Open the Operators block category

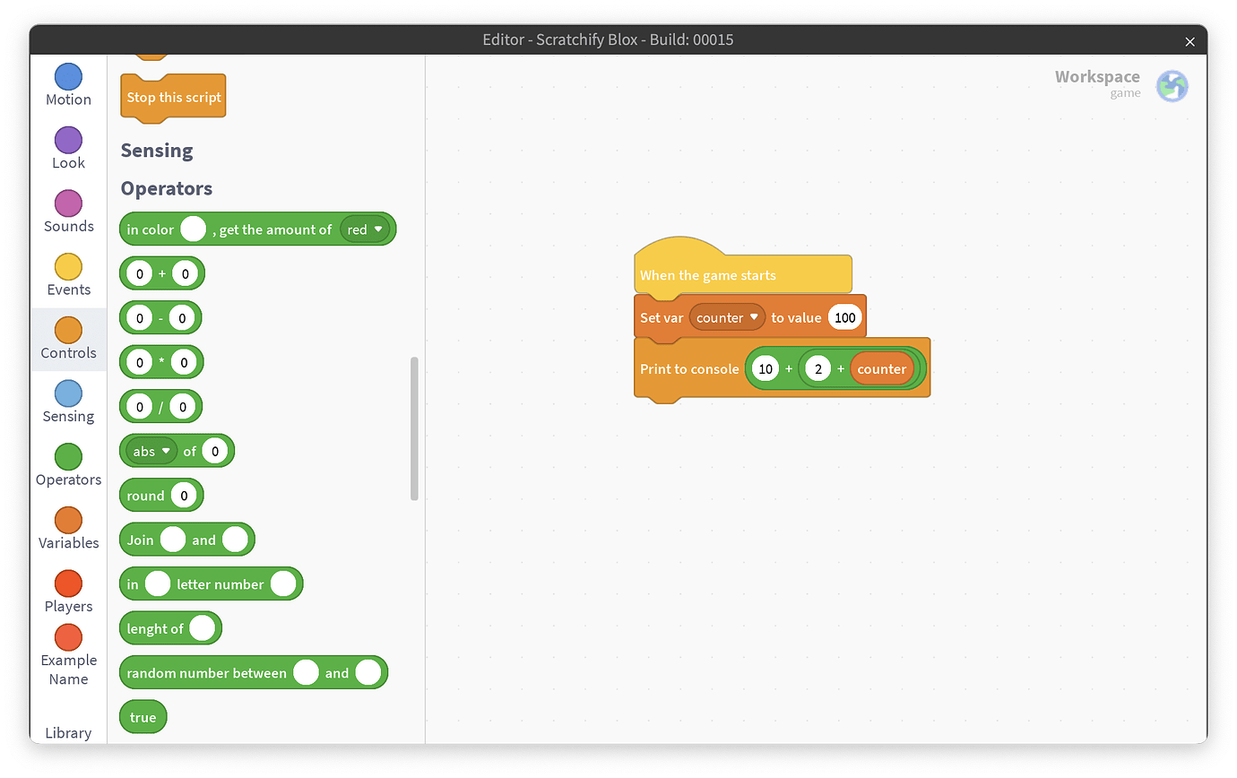pyautogui.click(x=67, y=465)
